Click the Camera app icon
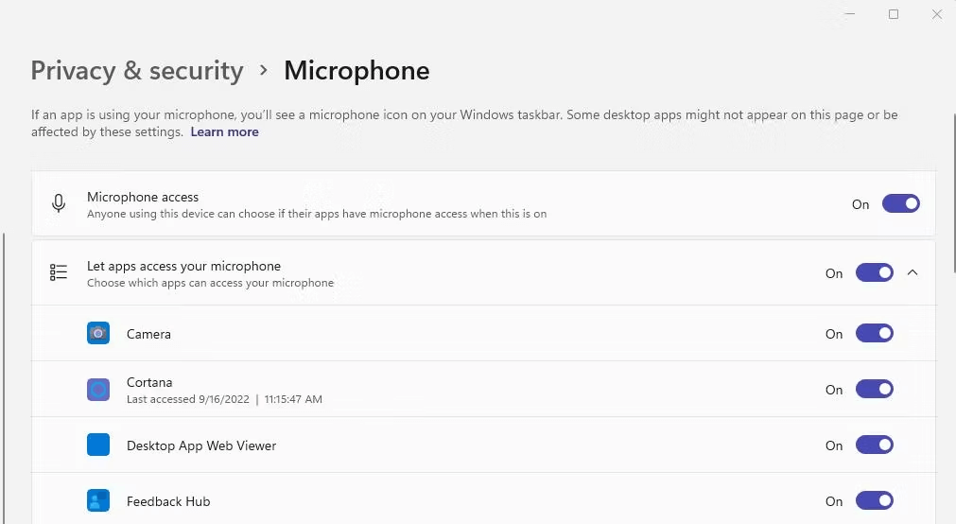 (x=98, y=333)
